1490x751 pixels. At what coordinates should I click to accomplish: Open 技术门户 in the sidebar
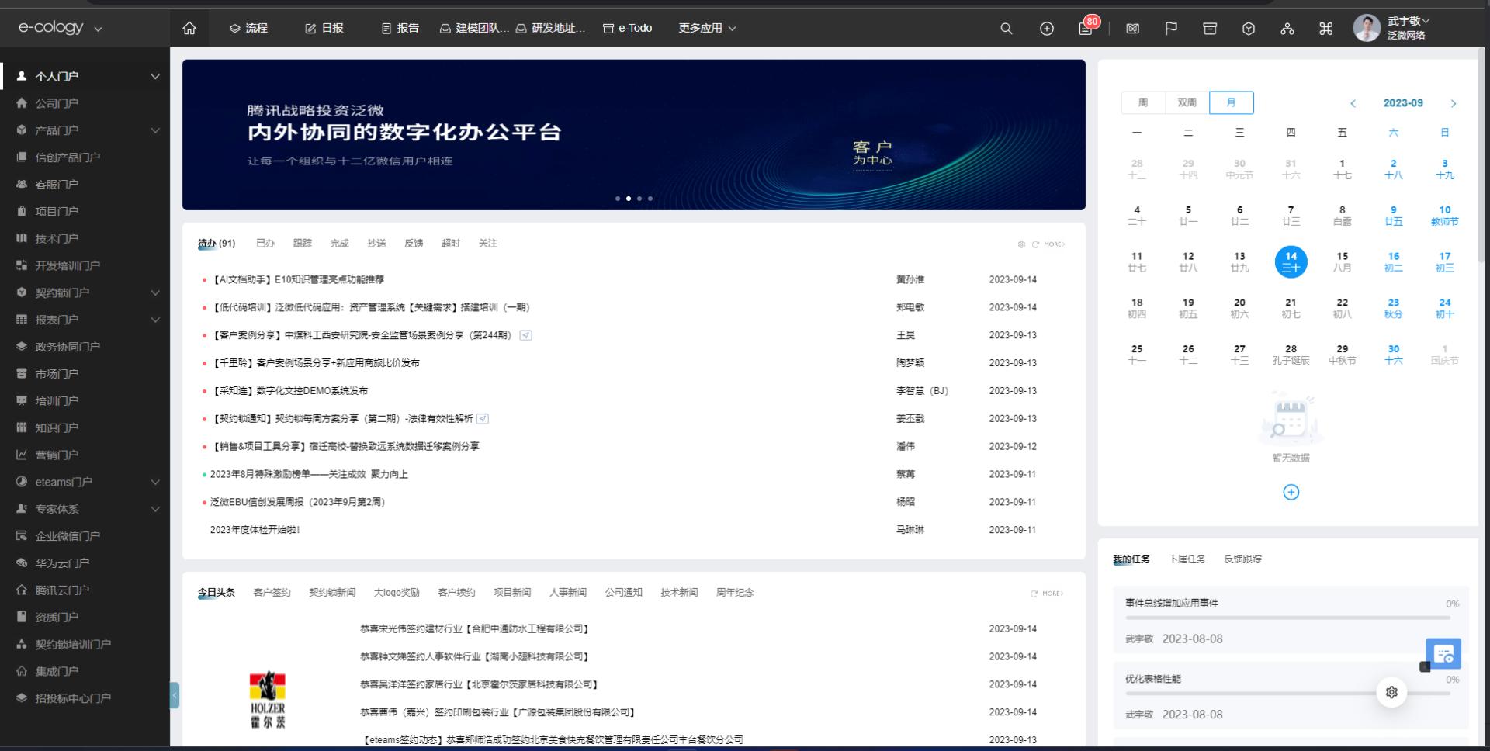[57, 238]
